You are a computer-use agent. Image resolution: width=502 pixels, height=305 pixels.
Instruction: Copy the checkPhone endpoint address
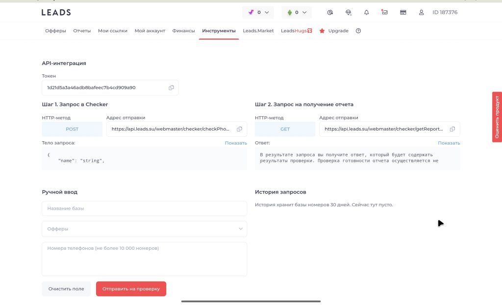[240, 129]
